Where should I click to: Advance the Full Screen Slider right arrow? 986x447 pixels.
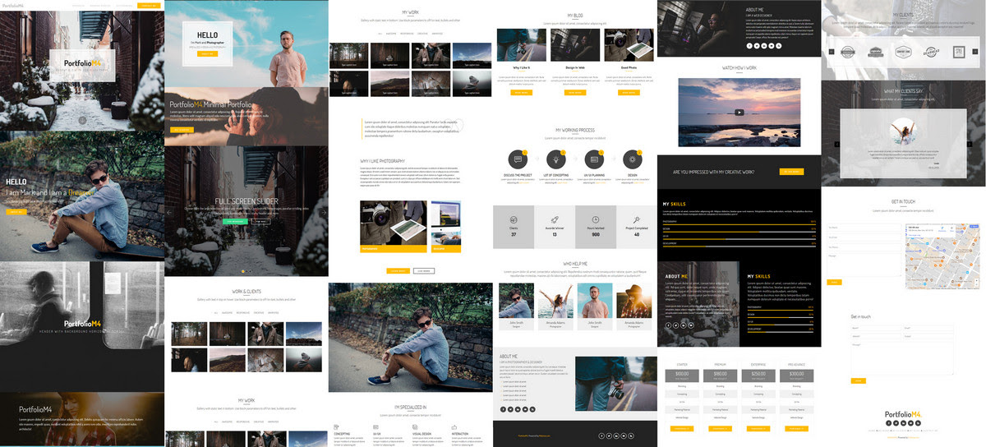[324, 212]
